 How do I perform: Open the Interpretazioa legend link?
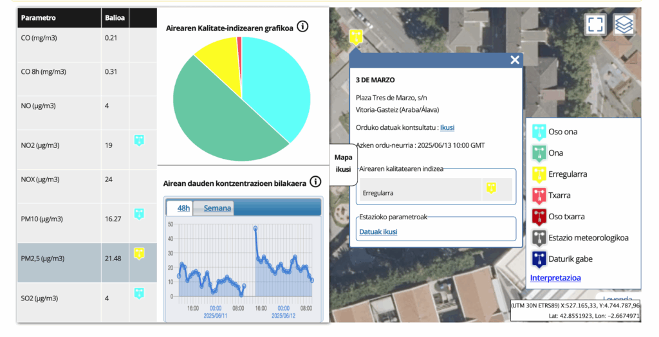coord(555,278)
